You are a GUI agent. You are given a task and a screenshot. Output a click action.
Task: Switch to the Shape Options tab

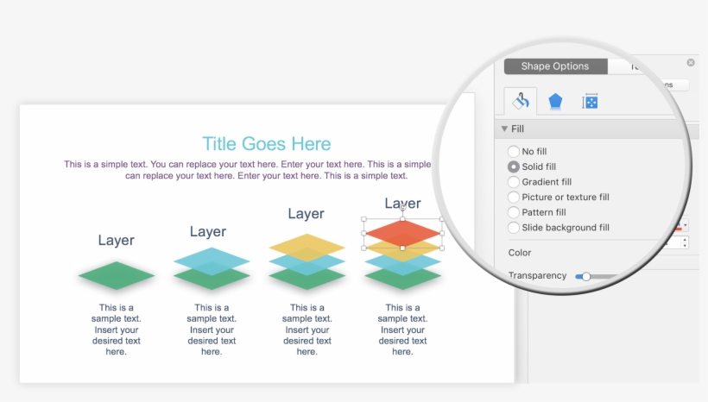point(555,66)
